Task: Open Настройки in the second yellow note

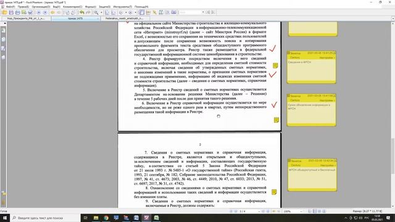Action: point(327,101)
